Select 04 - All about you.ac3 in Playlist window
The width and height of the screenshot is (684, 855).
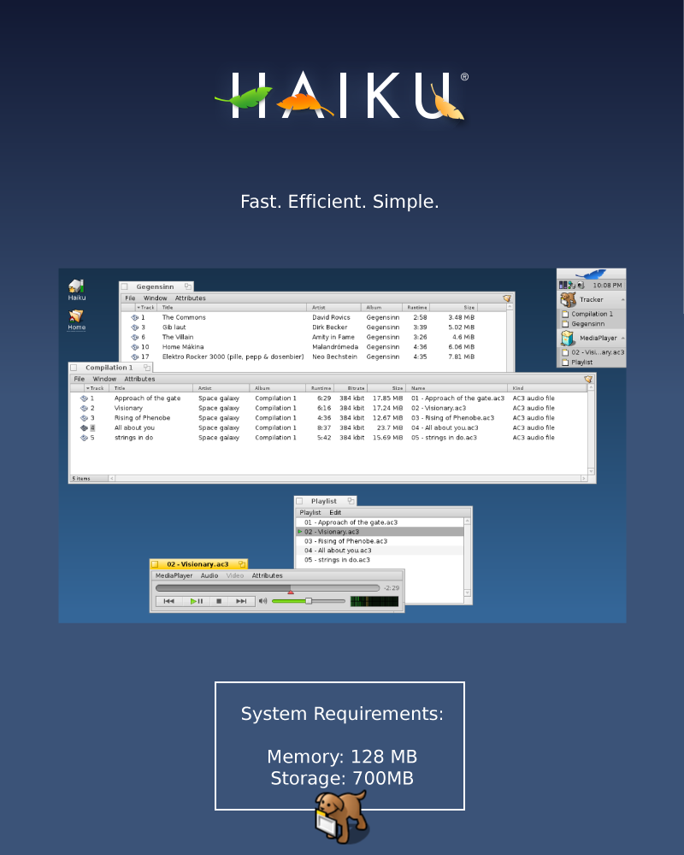click(x=380, y=551)
